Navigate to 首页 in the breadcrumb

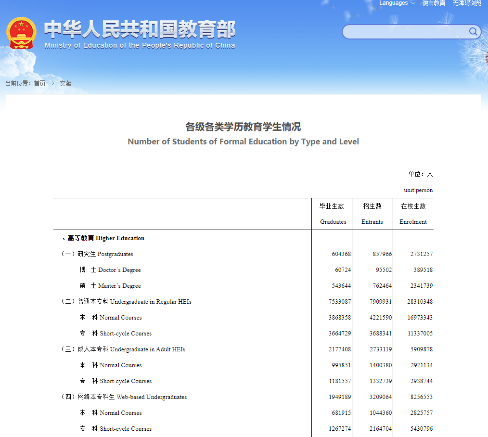pyautogui.click(x=39, y=83)
